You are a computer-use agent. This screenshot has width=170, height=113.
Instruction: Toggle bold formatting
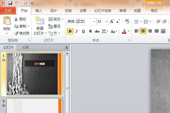(70, 31)
